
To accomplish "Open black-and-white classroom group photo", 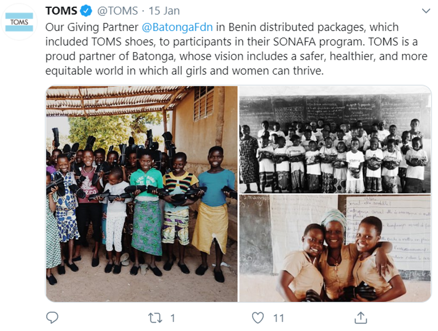I will coord(335,139).
